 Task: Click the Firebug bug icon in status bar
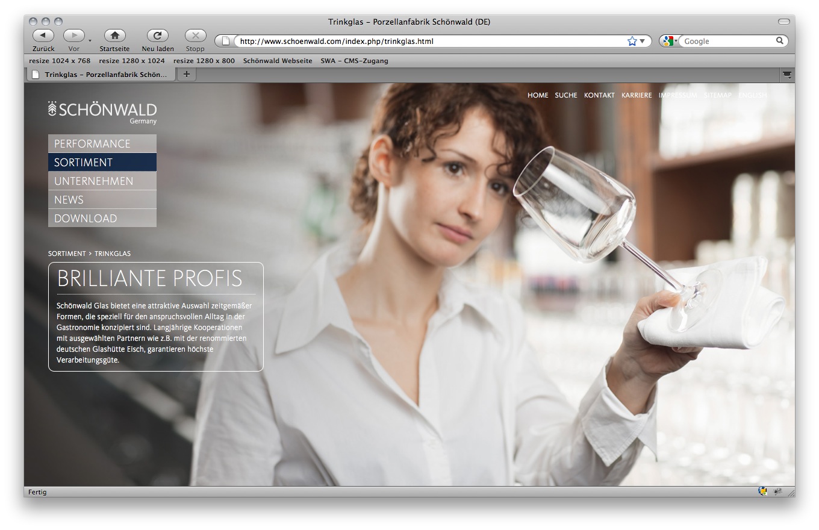[x=778, y=491]
